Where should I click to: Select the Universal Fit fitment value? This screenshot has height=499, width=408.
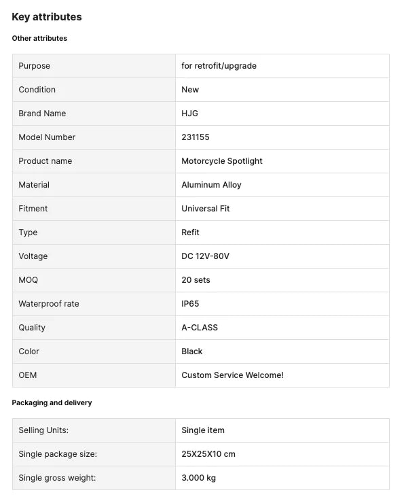click(x=206, y=209)
